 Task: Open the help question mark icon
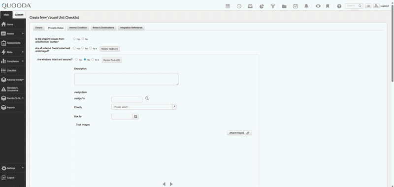click(339, 6)
